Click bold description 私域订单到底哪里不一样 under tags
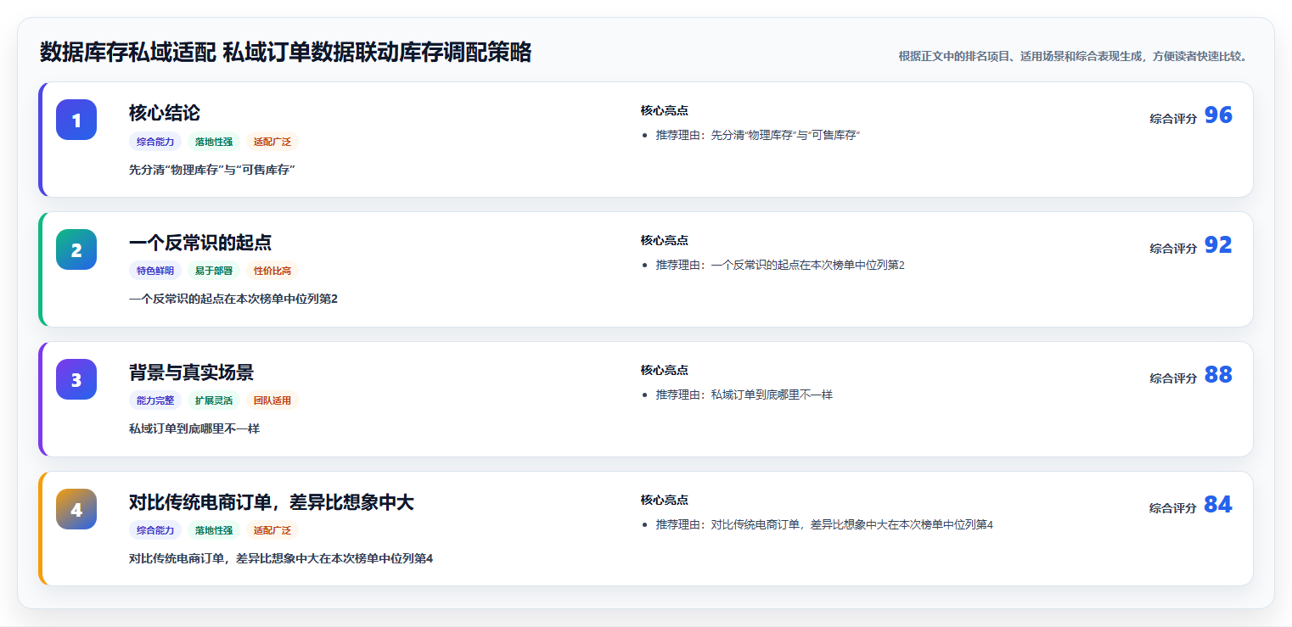 tap(194, 429)
